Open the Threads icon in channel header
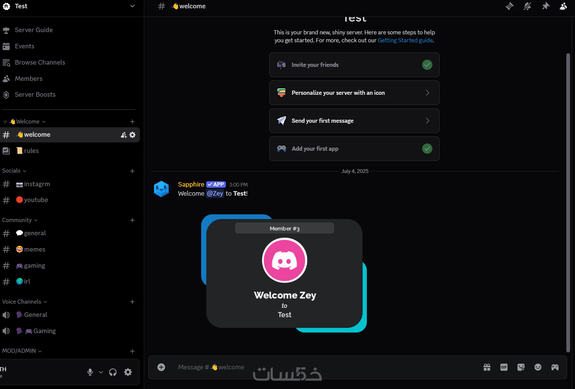The height and width of the screenshot is (389, 575). [510, 6]
